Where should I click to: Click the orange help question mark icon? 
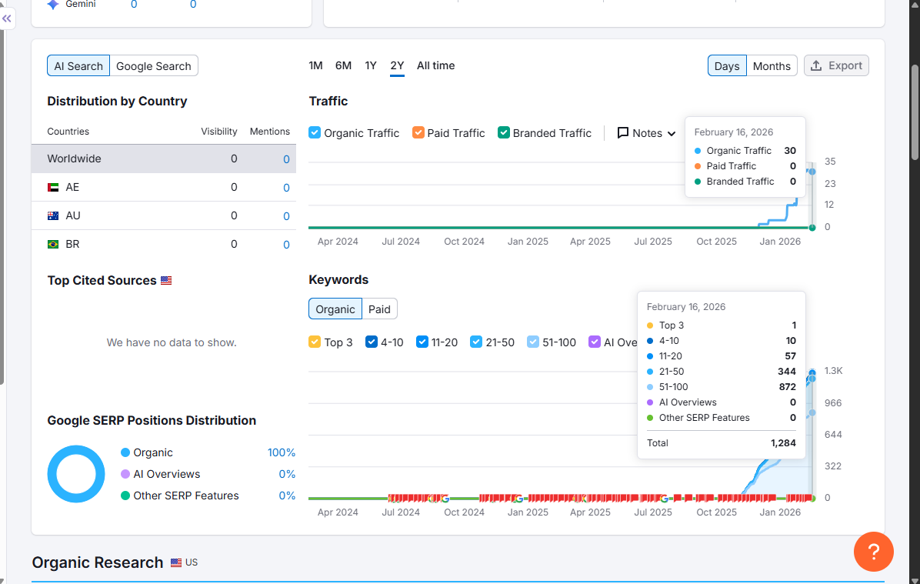pyautogui.click(x=873, y=552)
